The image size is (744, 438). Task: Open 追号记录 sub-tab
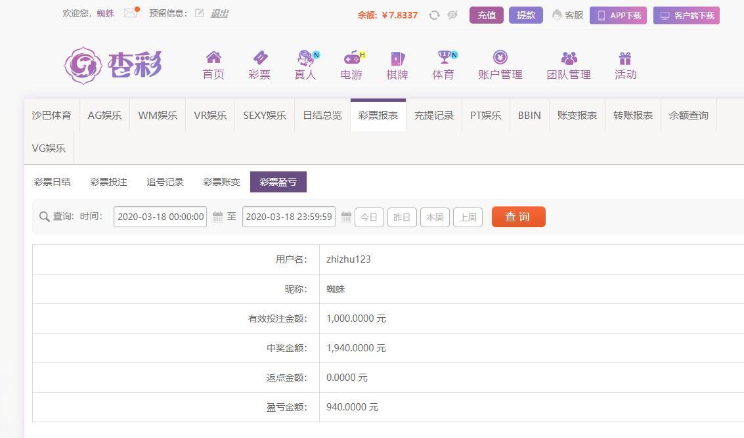(165, 182)
